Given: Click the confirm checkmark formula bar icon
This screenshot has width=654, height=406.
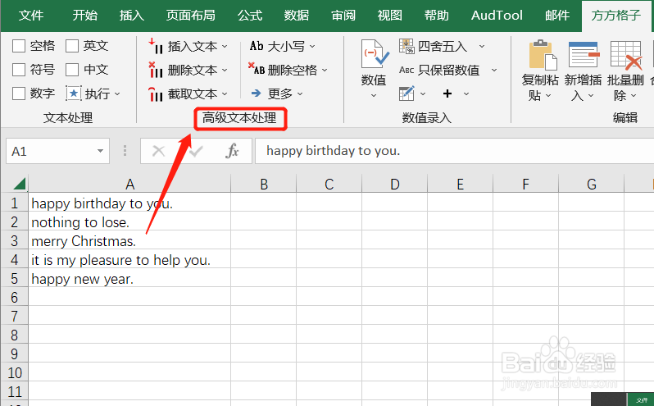Looking at the screenshot, I should 196,151.
